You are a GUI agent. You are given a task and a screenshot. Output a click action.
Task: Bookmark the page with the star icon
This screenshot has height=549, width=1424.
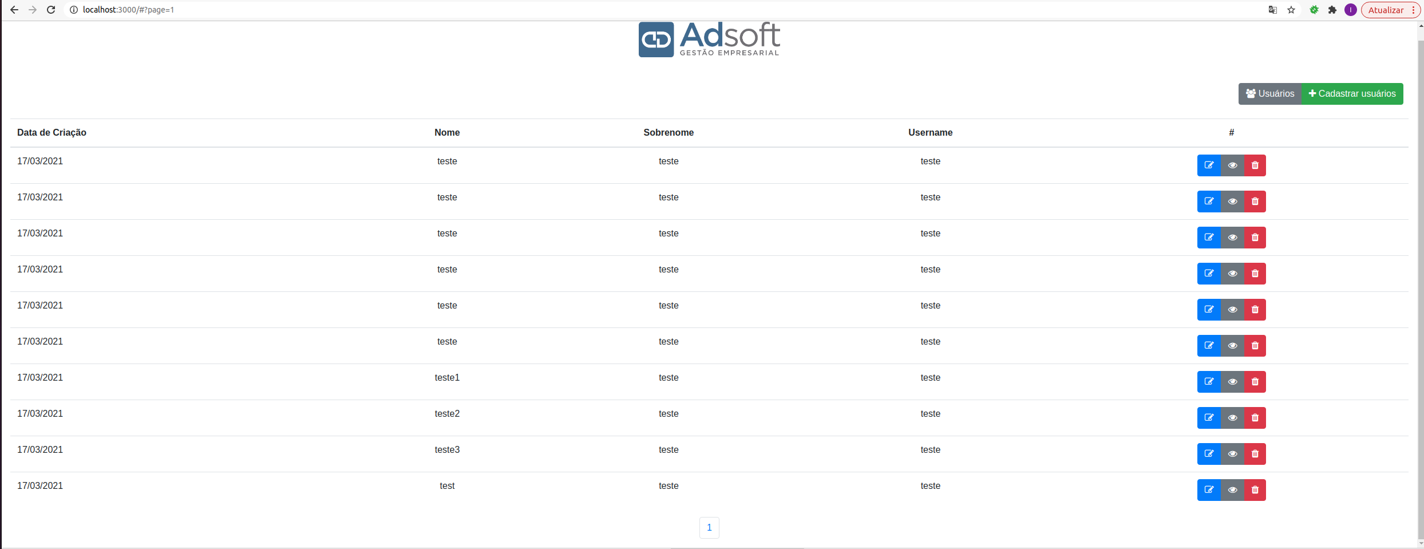coord(1291,10)
